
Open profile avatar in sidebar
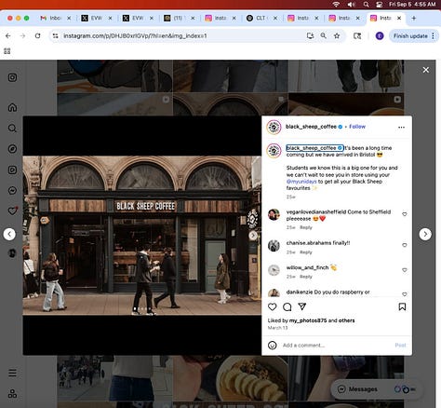[x=12, y=253]
